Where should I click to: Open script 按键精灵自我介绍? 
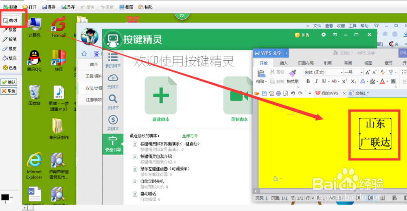tap(156, 156)
